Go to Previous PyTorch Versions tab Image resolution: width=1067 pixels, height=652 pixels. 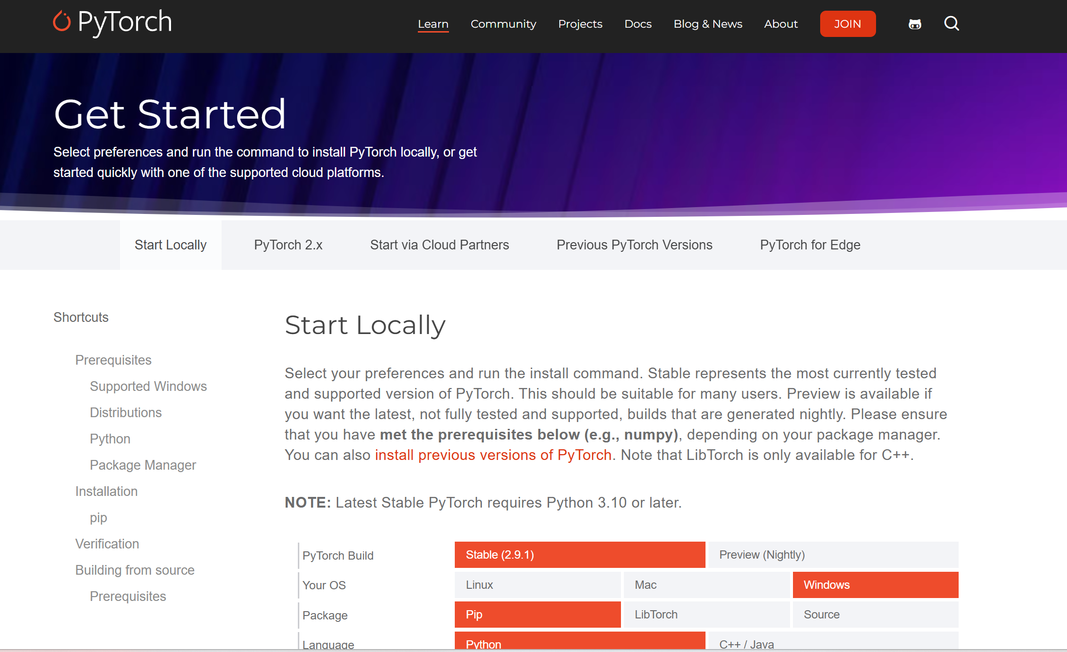point(634,245)
